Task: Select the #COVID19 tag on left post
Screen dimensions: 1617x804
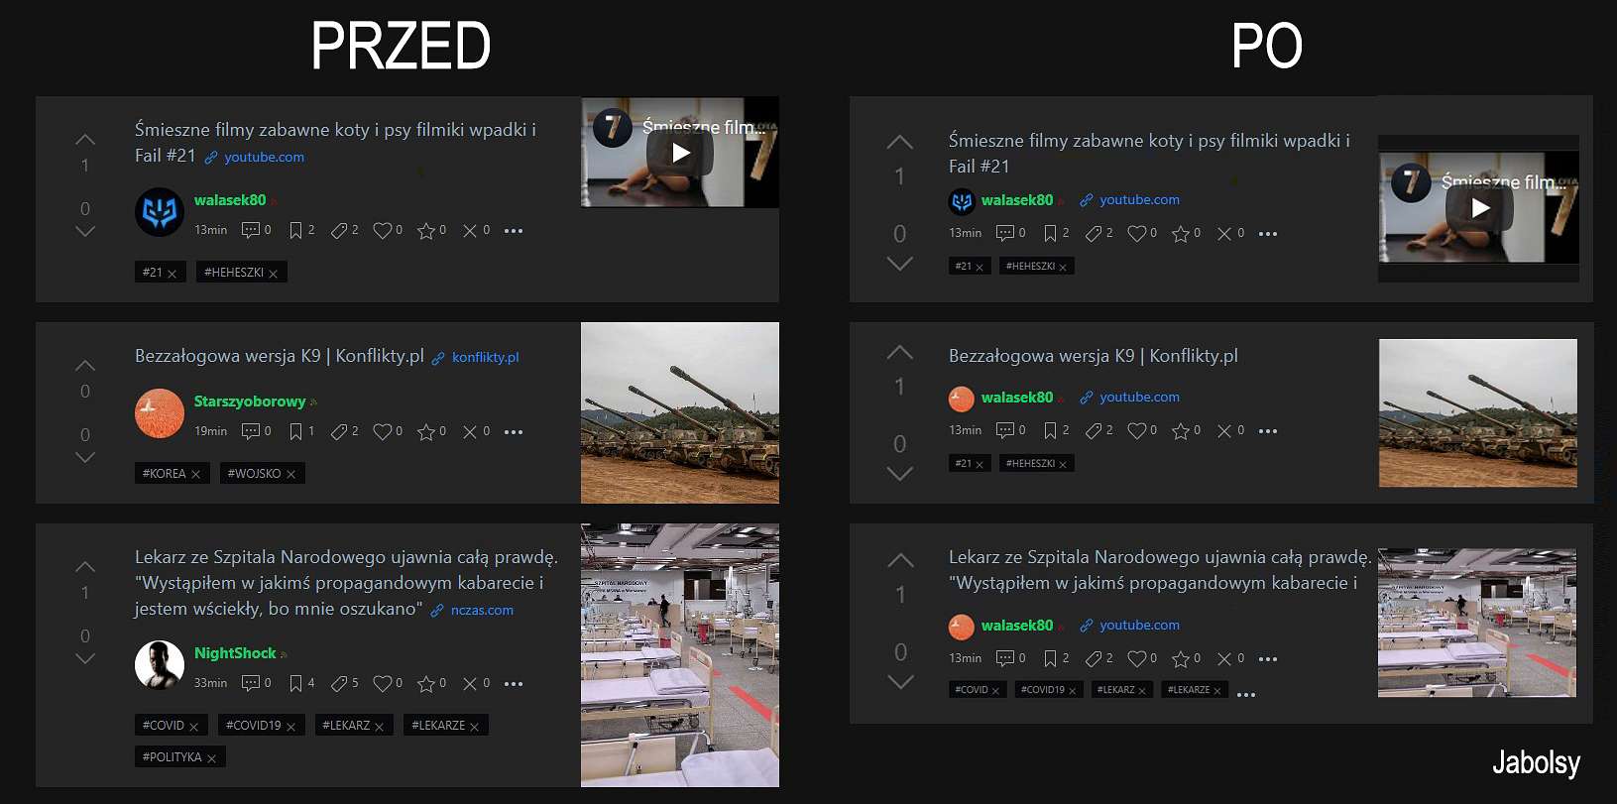Action: (x=253, y=726)
